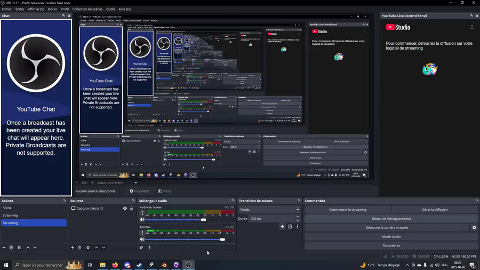Screen dimensions: 480x270
Task: Open source Propriétés button
Action: (x=140, y=191)
